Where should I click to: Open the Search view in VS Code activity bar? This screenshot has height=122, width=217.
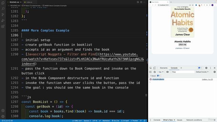[x=3, y=9]
